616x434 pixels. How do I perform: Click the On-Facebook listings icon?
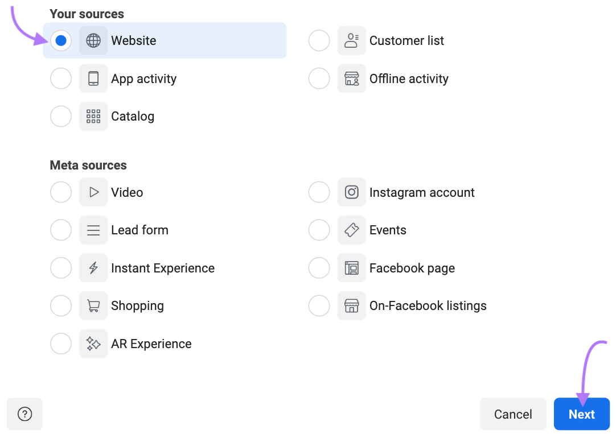(351, 305)
